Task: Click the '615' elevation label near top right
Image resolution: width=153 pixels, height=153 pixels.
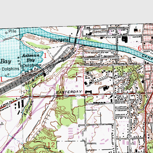Action: point(137,31)
